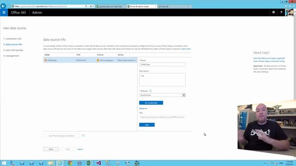
Task: Click the cancel link
Action: pyautogui.click(x=80, y=149)
